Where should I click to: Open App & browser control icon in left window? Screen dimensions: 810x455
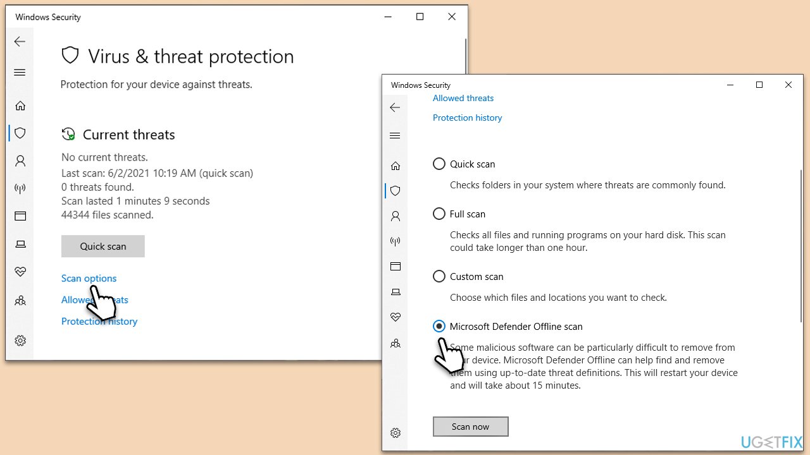(x=20, y=216)
